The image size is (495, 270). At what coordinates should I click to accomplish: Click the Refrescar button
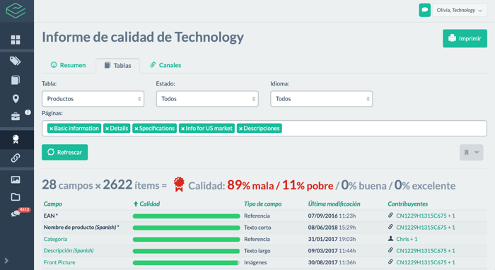pyautogui.click(x=65, y=153)
